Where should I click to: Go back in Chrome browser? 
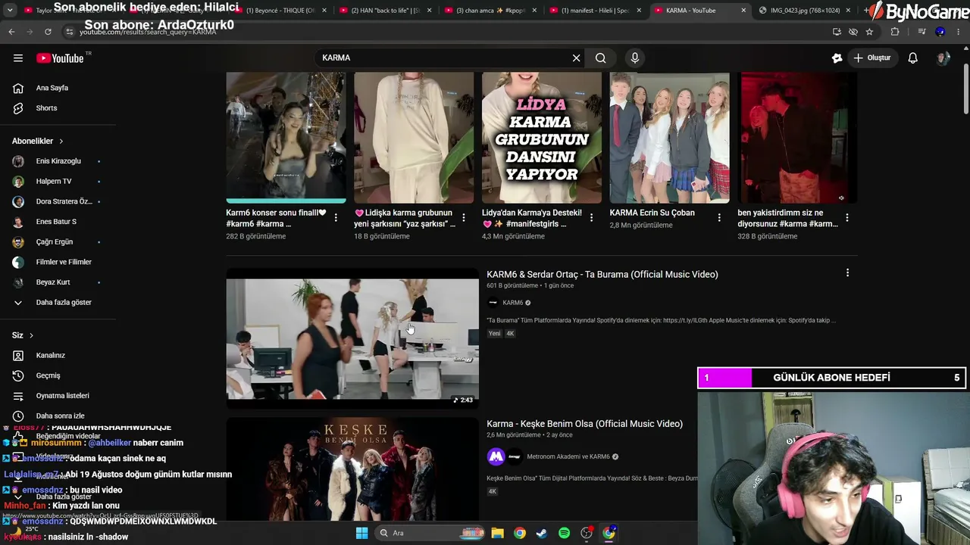(x=11, y=32)
